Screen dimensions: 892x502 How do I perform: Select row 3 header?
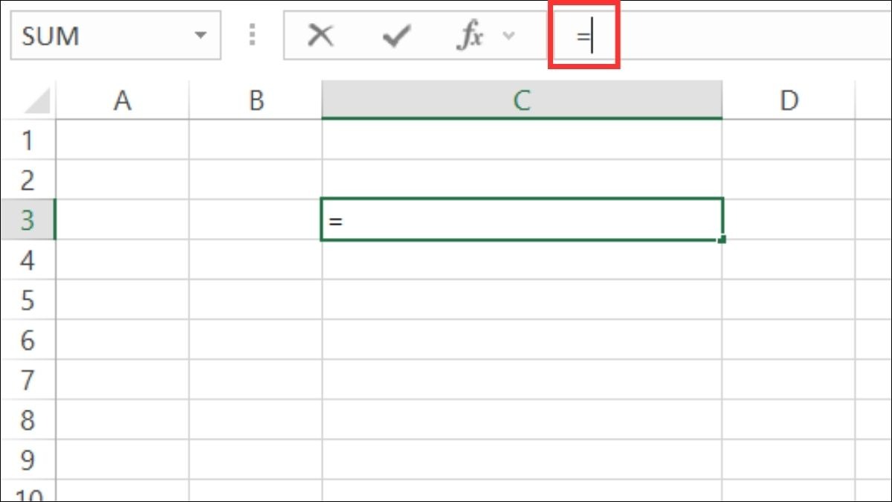(28, 220)
